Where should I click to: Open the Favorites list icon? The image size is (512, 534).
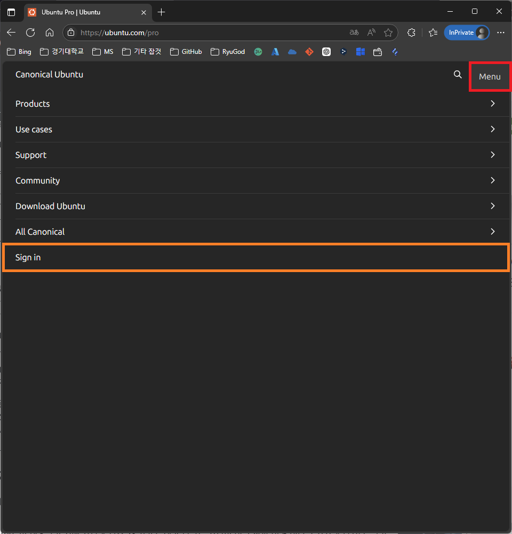coord(433,33)
